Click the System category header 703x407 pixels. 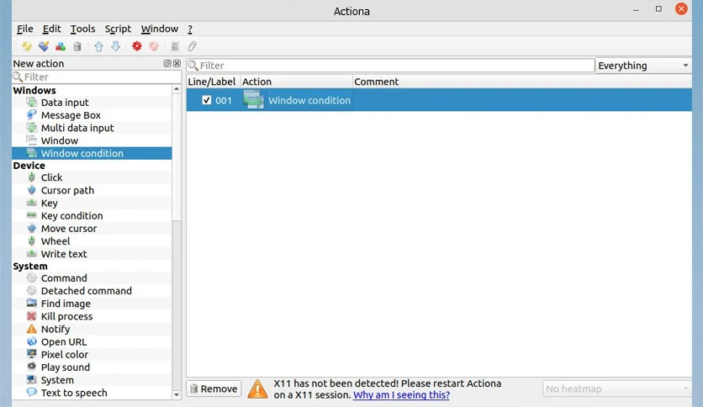click(30, 267)
